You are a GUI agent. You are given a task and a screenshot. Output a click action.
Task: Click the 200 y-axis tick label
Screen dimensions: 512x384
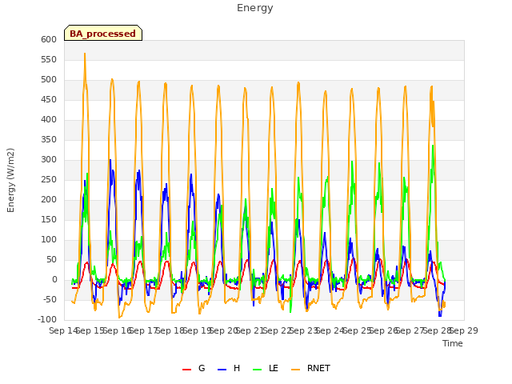[49, 199]
